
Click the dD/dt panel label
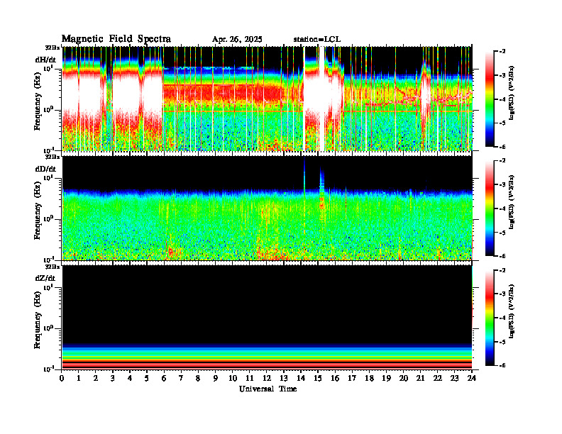pyautogui.click(x=45, y=169)
